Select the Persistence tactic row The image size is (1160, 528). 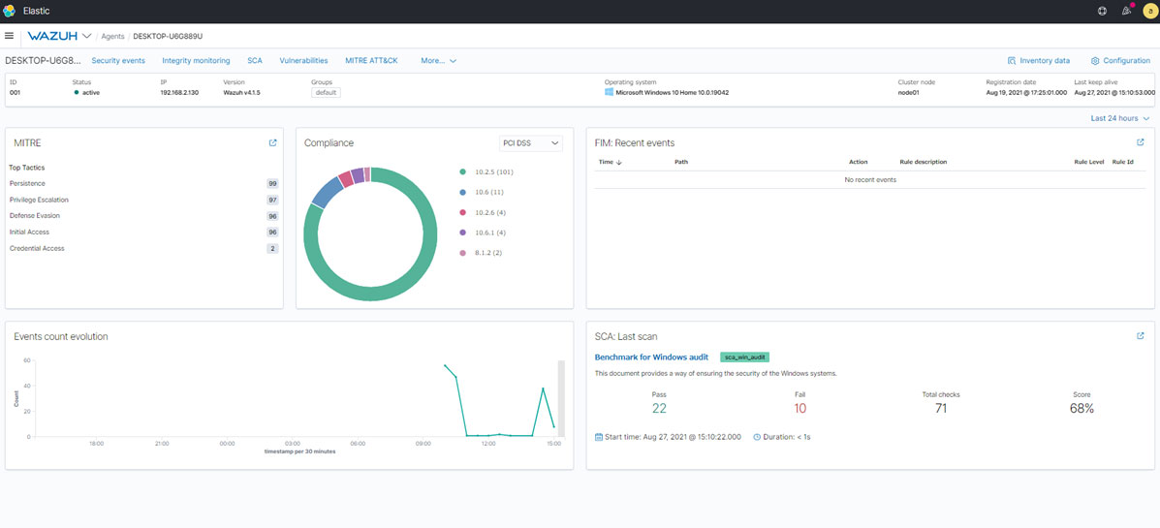[144, 183]
